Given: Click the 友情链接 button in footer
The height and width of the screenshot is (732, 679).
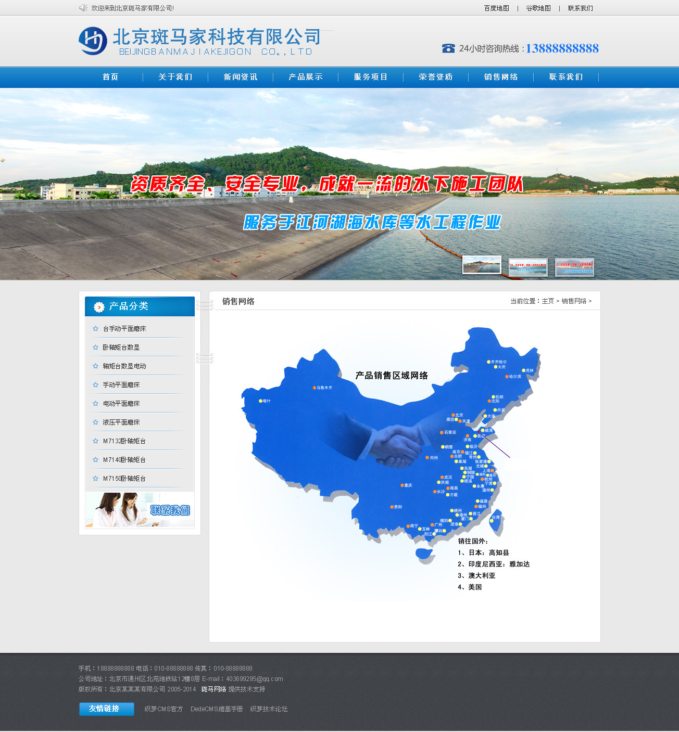Looking at the screenshot, I should [106, 709].
